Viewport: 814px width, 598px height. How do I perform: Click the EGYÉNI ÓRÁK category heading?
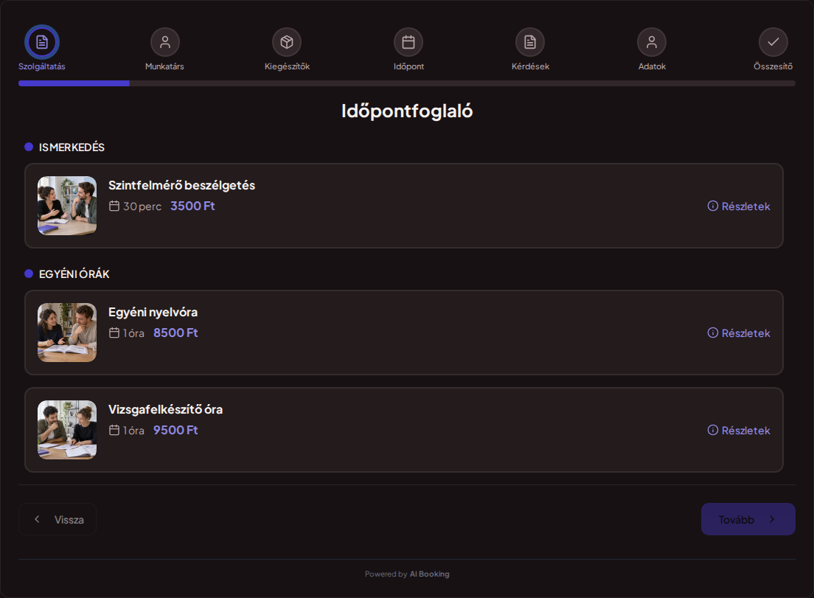pos(74,274)
